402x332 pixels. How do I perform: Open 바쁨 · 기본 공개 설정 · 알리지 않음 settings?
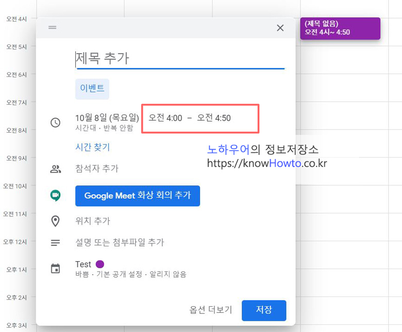click(131, 274)
